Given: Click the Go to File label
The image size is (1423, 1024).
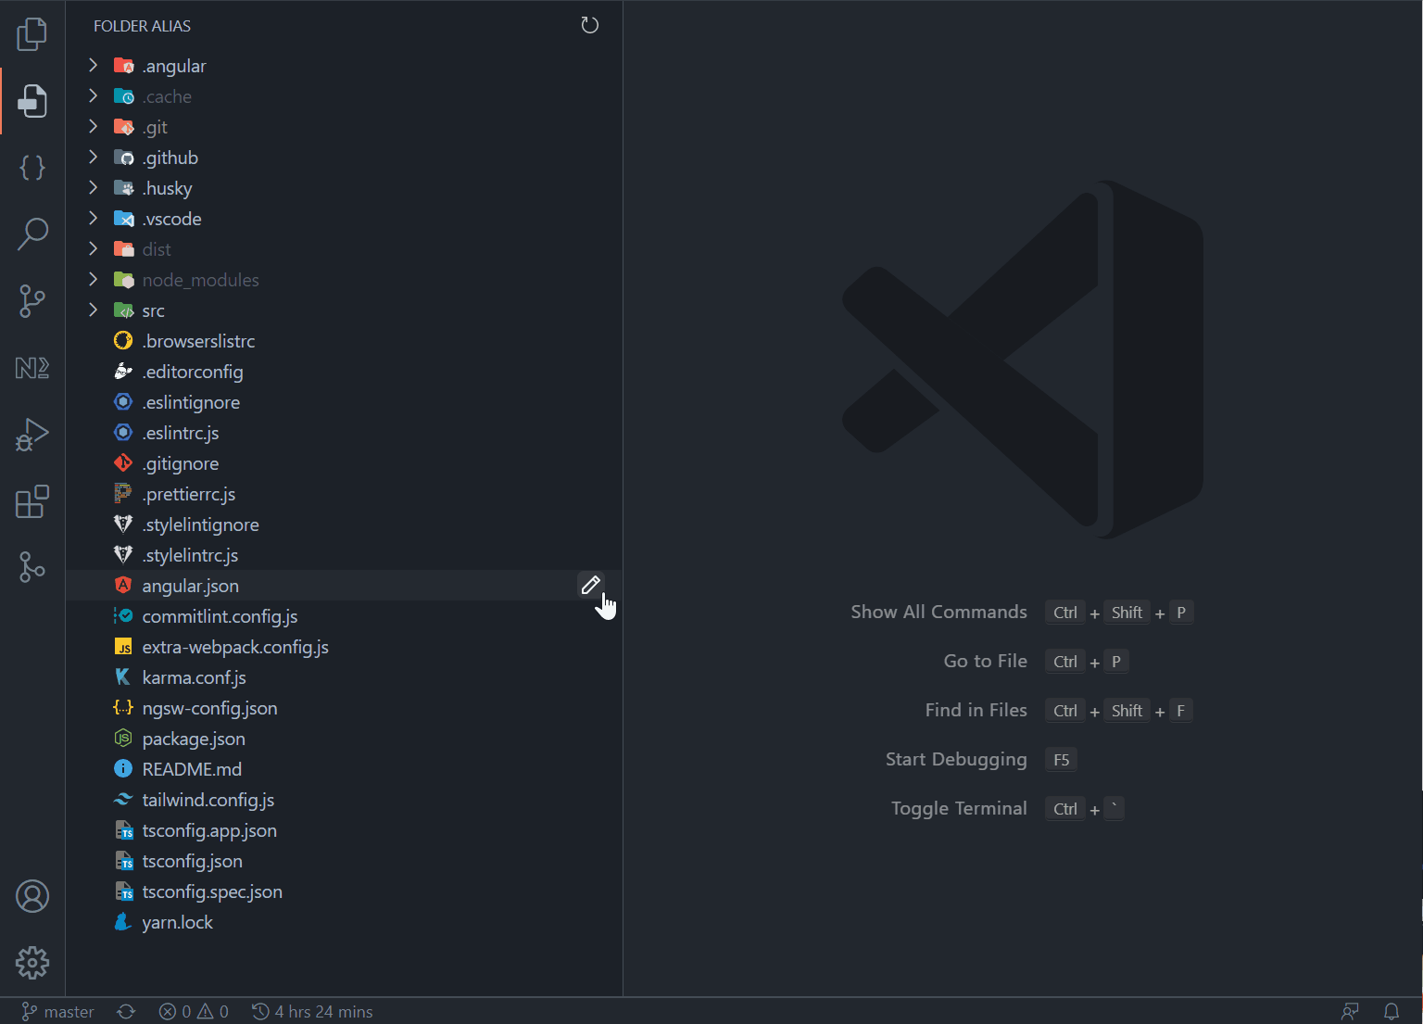Looking at the screenshot, I should click(985, 661).
